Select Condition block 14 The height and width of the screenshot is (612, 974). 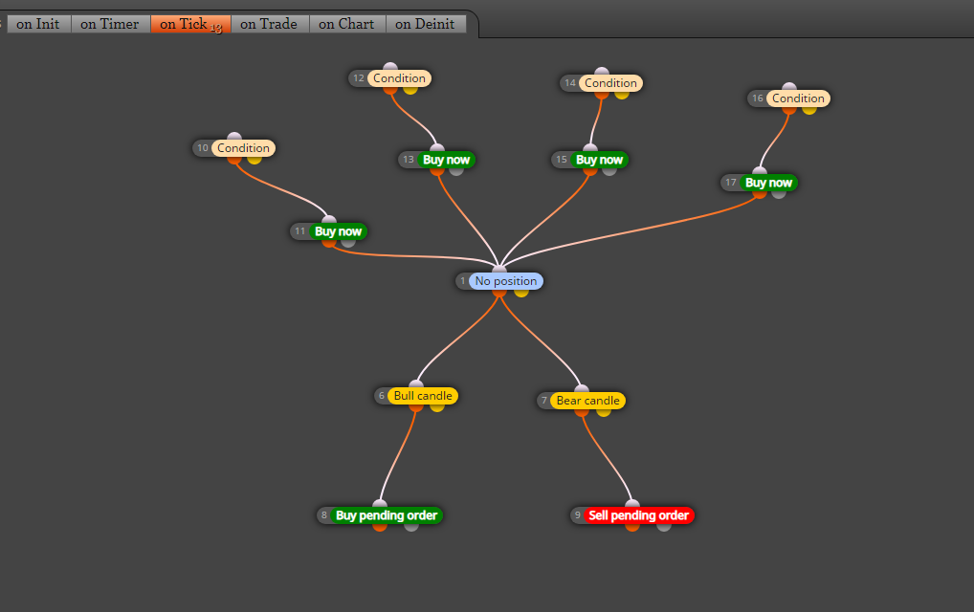(x=610, y=83)
